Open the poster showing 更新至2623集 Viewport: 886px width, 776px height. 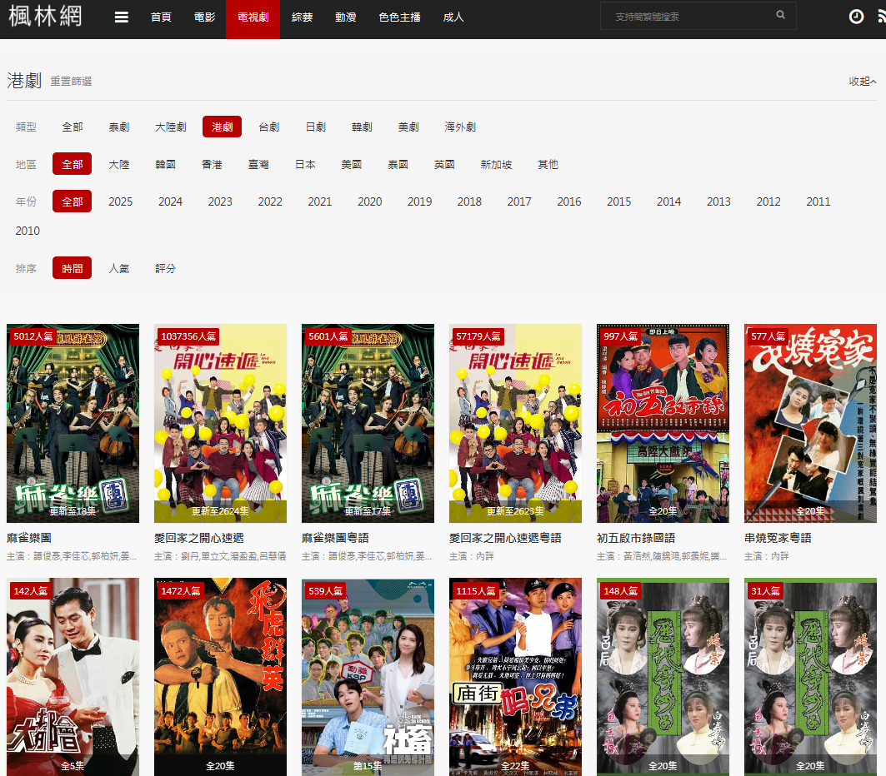pos(515,423)
